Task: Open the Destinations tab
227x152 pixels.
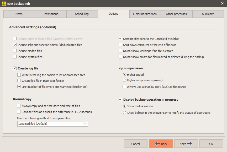Action: (x=50, y=14)
